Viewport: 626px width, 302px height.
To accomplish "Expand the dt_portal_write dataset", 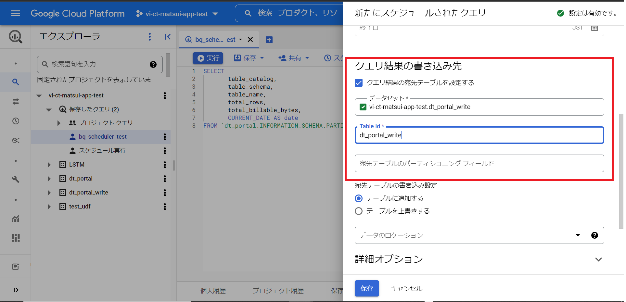I will (49, 193).
